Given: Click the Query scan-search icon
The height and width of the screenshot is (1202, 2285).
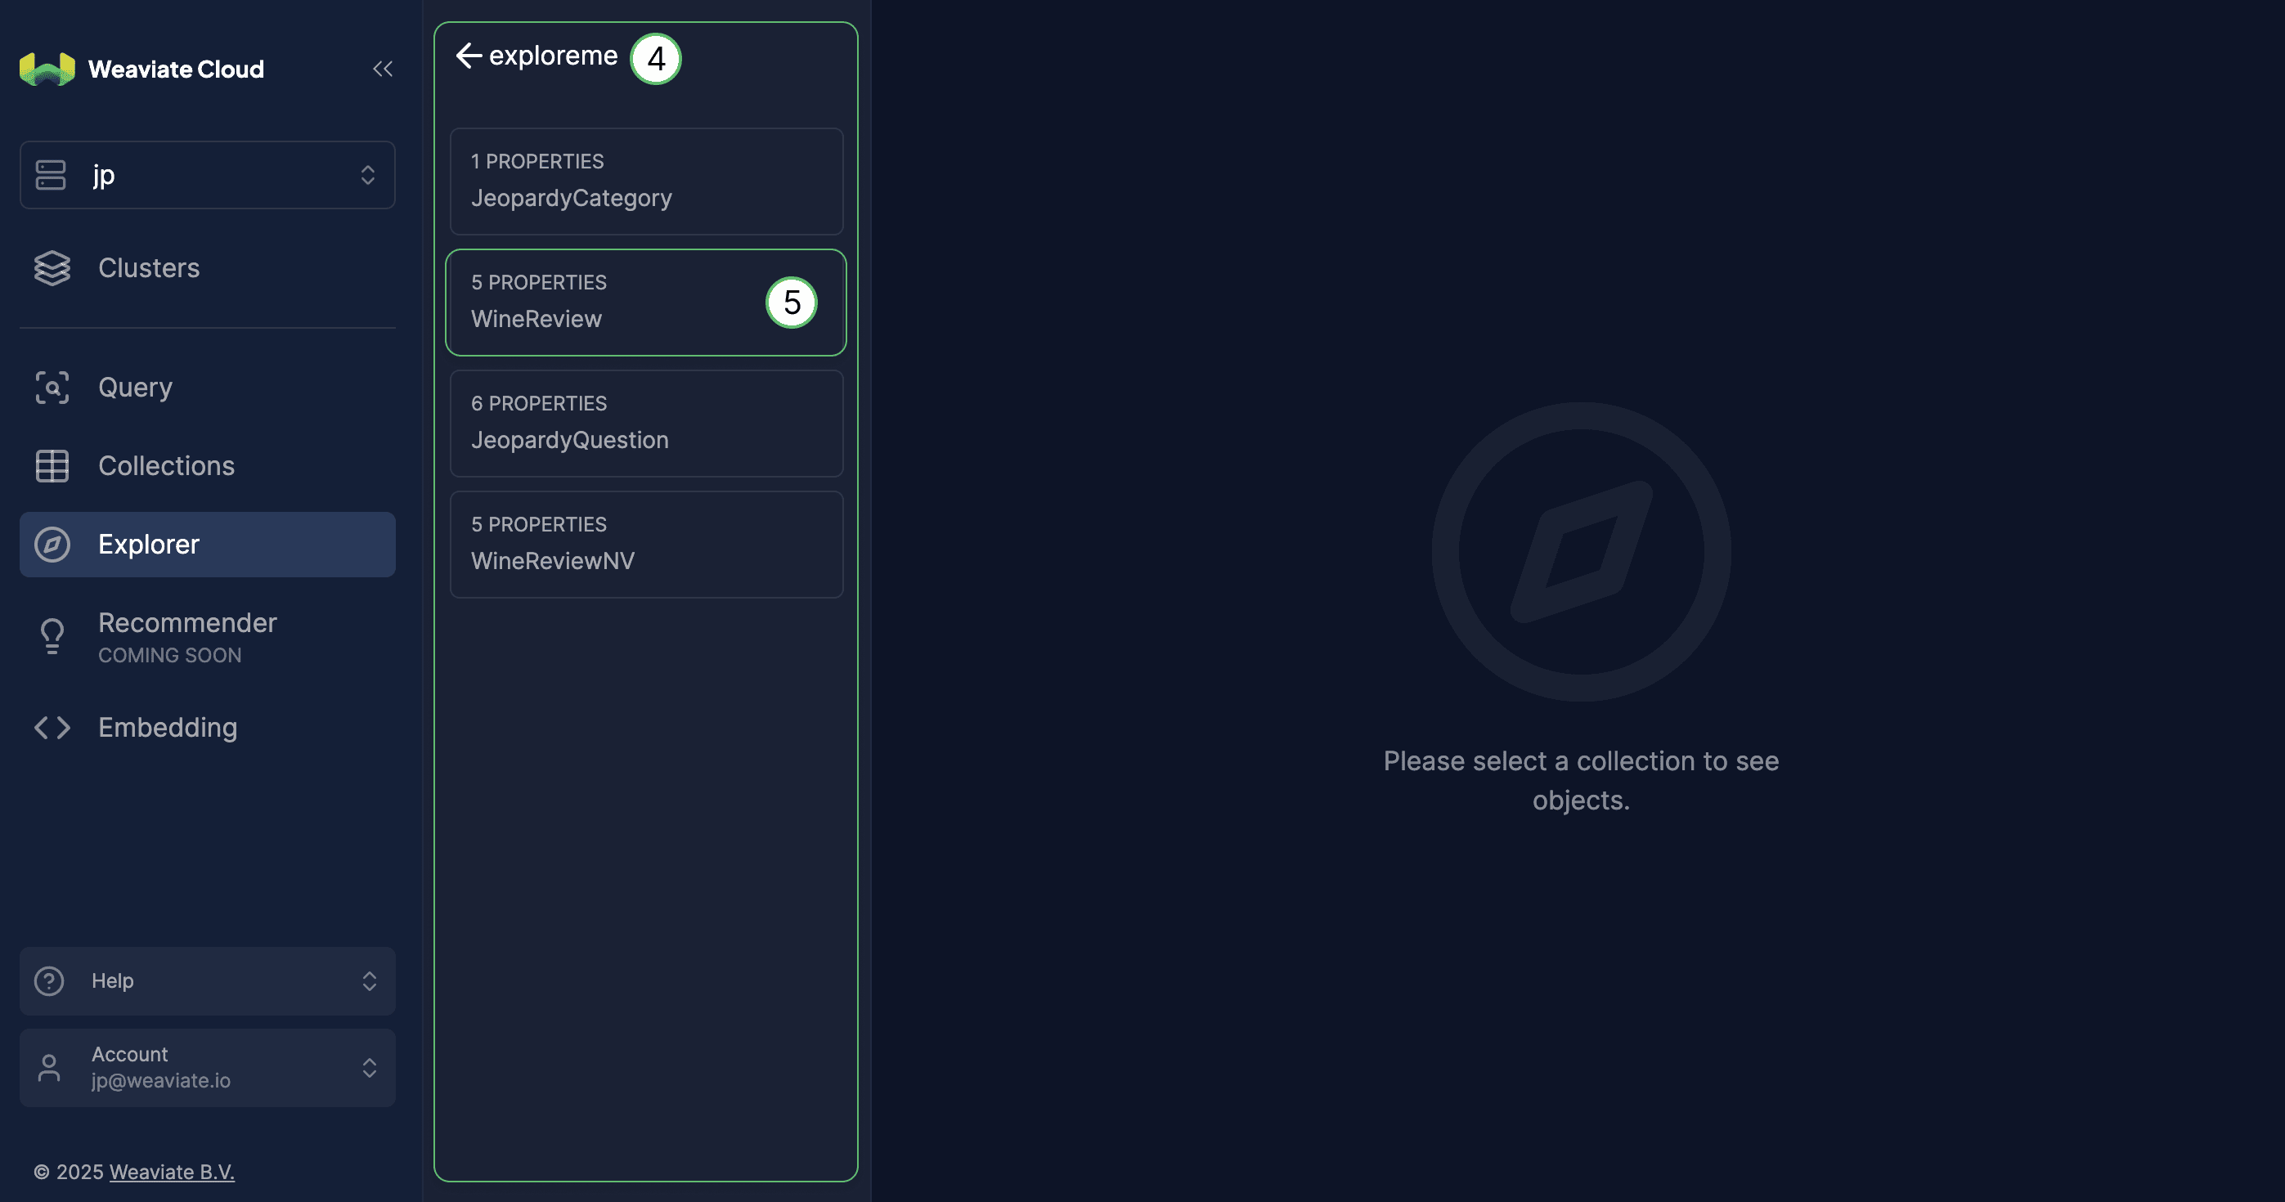Looking at the screenshot, I should (52, 388).
